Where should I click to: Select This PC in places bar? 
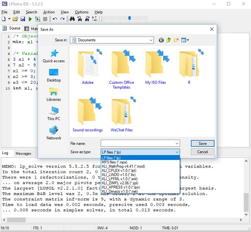click(54, 114)
